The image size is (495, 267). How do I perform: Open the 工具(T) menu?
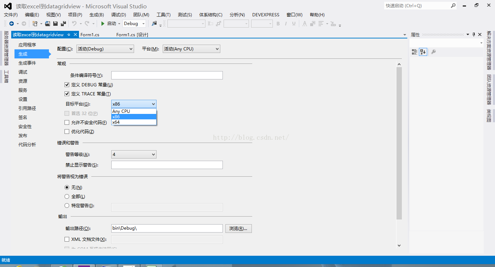click(x=163, y=15)
